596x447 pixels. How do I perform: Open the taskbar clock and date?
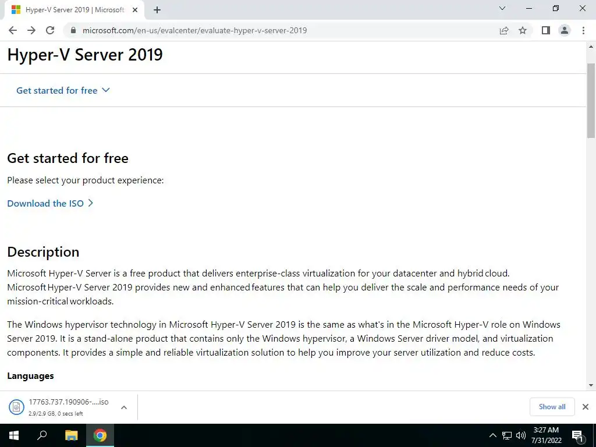(546, 435)
